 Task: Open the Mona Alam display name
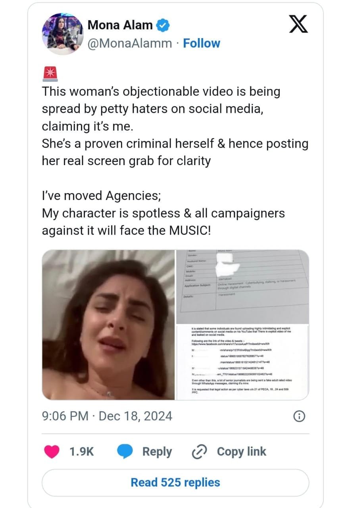(x=120, y=25)
